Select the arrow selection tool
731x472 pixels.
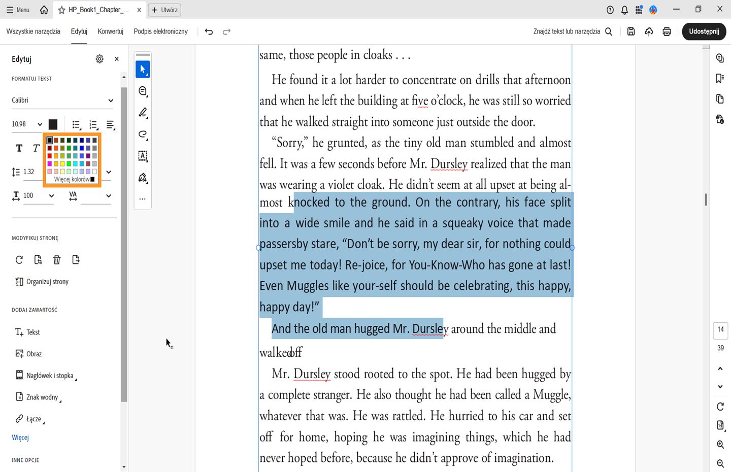coord(143,70)
